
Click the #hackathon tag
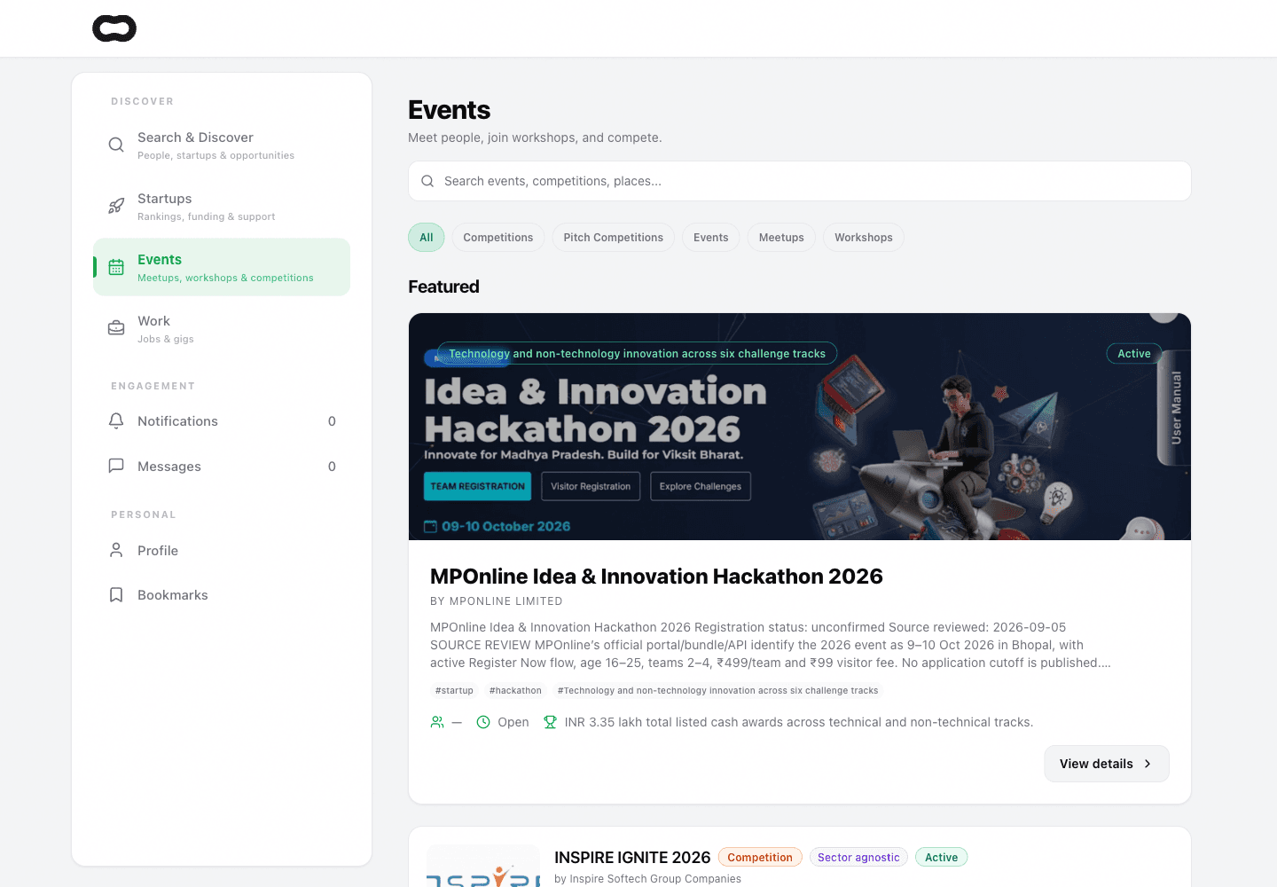click(x=515, y=690)
